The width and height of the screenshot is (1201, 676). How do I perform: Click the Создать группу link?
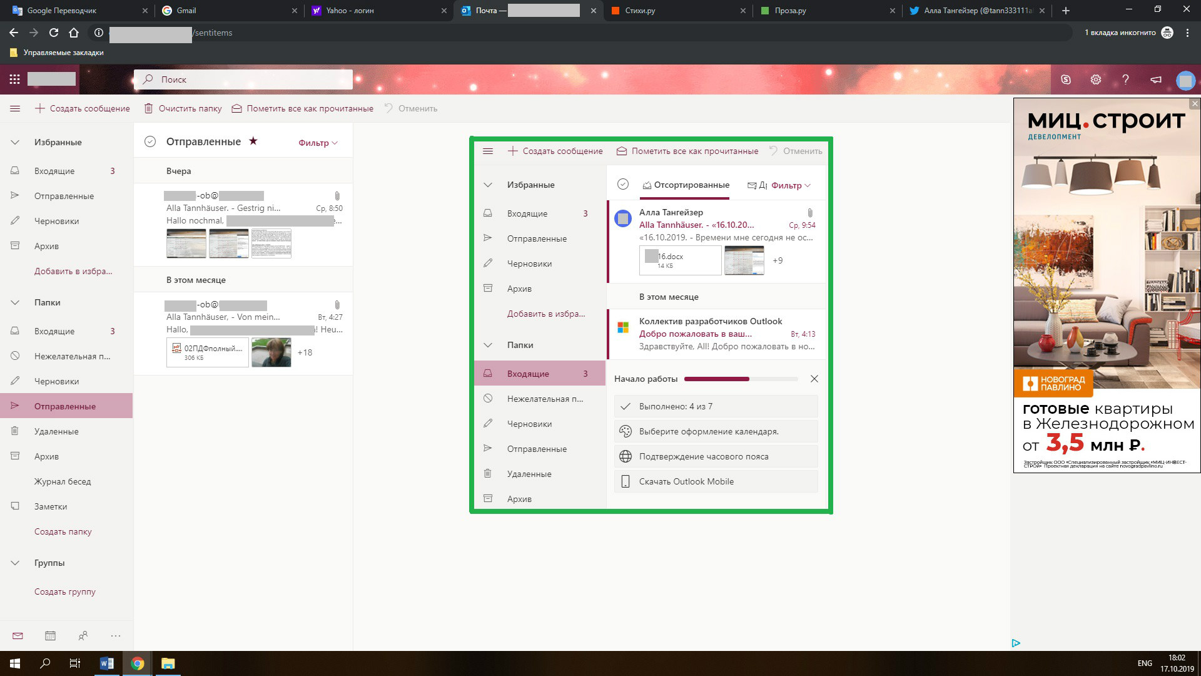pos(64,591)
